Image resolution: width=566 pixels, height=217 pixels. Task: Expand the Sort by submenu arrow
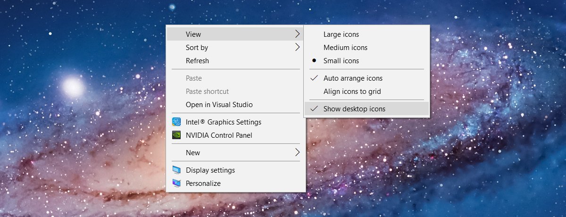(297, 47)
